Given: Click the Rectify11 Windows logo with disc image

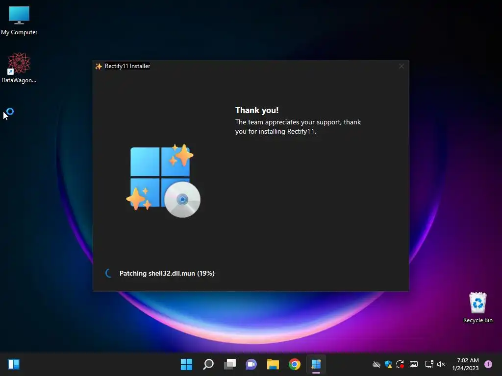Looking at the screenshot, I should 163,181.
